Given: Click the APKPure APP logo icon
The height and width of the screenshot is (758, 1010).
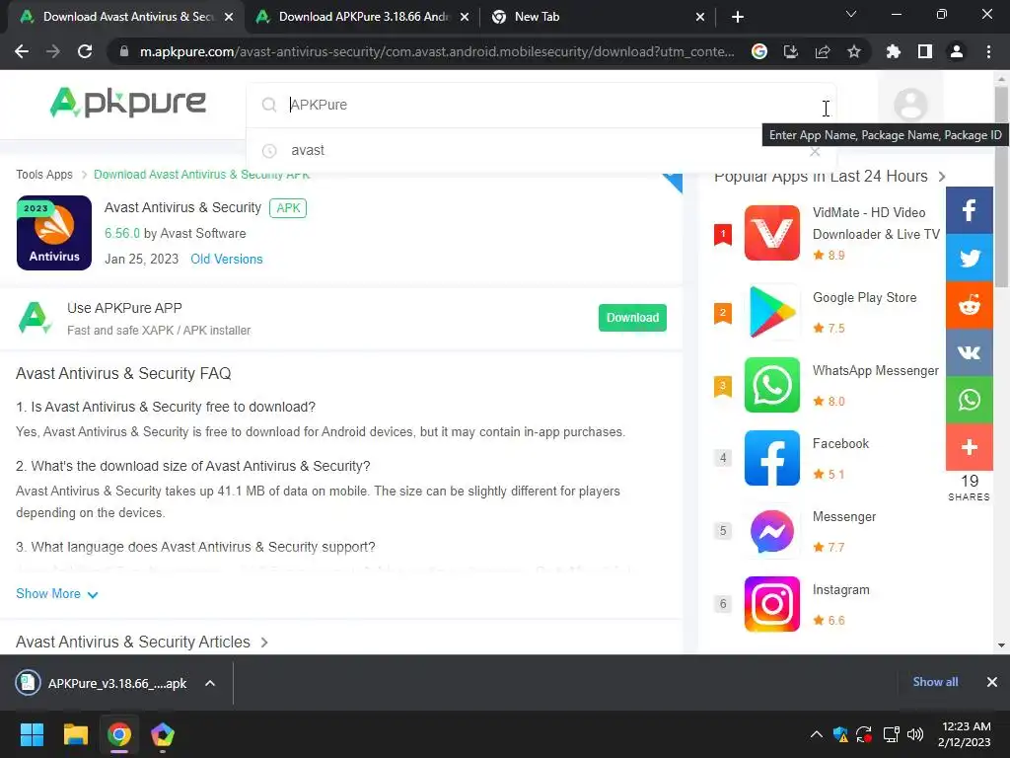Looking at the screenshot, I should pyautogui.click(x=35, y=318).
